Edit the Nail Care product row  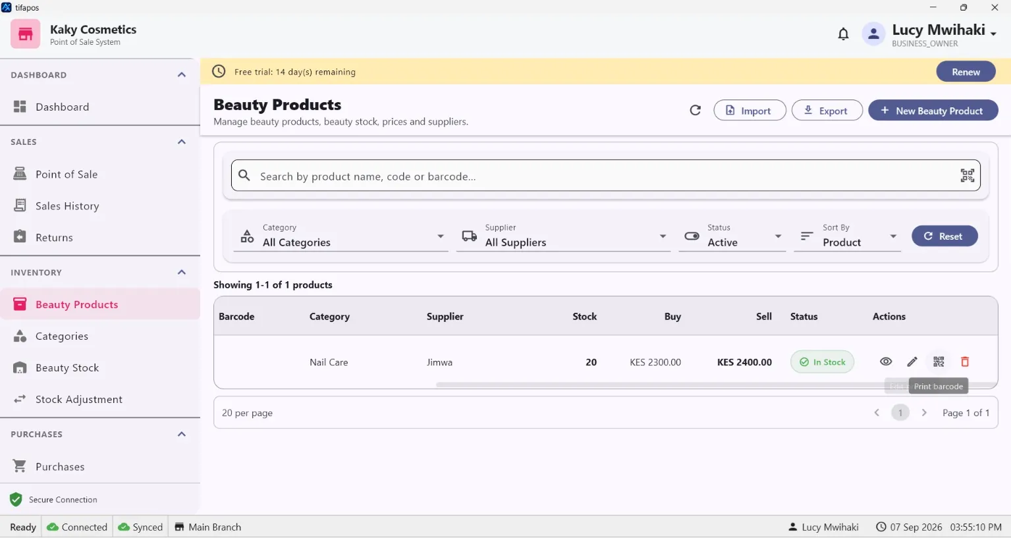(912, 362)
